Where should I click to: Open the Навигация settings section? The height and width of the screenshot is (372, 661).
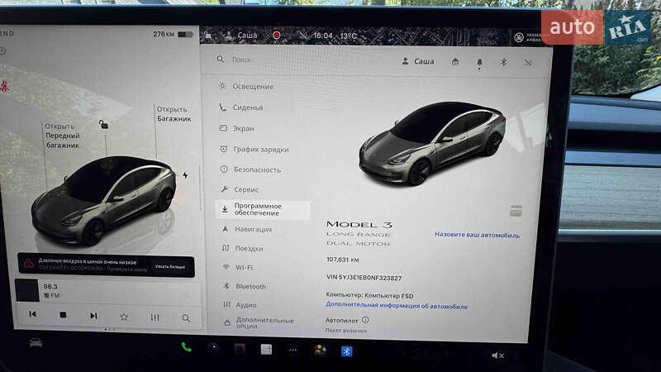tap(253, 229)
